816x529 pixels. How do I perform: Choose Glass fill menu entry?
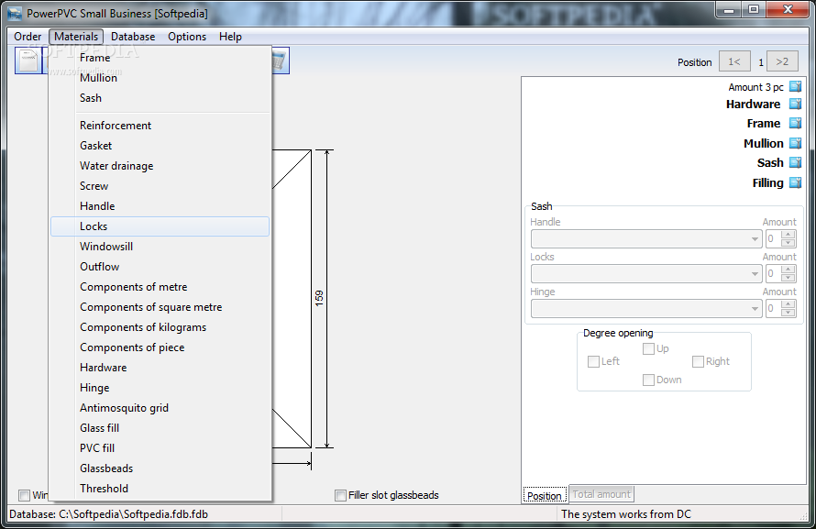pyautogui.click(x=160, y=428)
